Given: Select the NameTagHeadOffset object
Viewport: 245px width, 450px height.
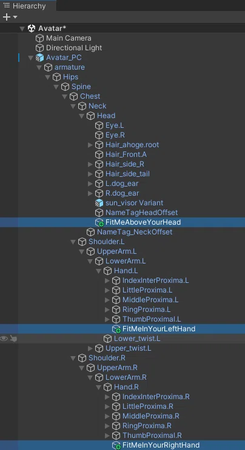Looking at the screenshot, I should click(141, 213).
